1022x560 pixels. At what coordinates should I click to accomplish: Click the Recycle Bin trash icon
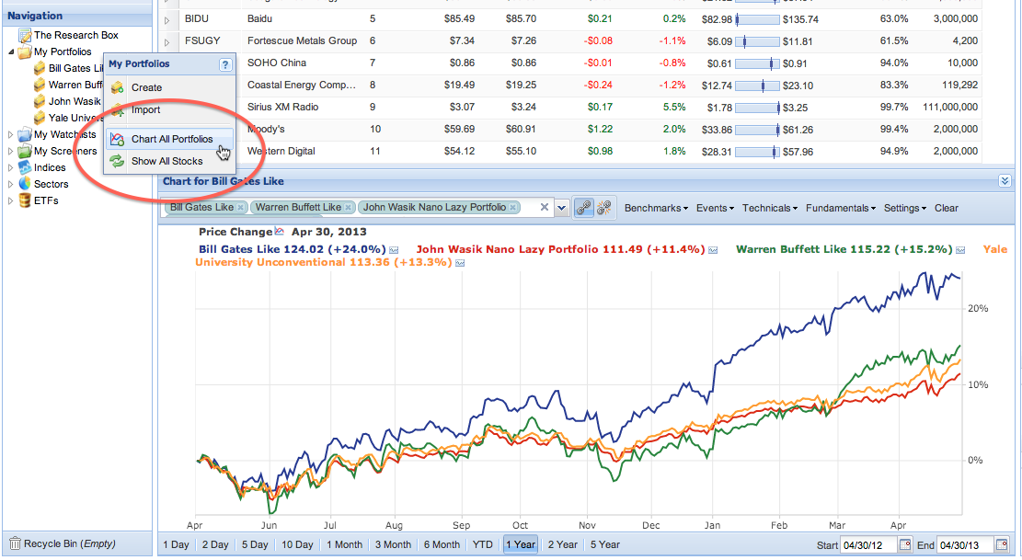15,543
